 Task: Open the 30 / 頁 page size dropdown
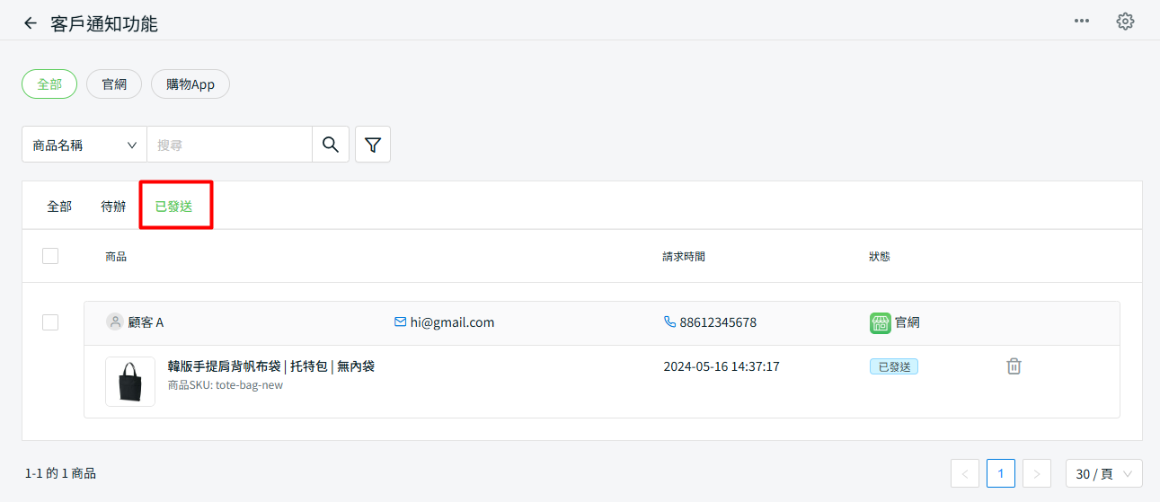pyautogui.click(x=1103, y=473)
